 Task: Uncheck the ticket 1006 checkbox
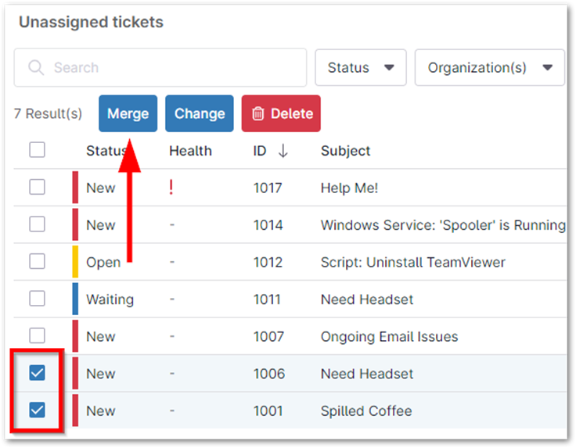[x=37, y=373]
